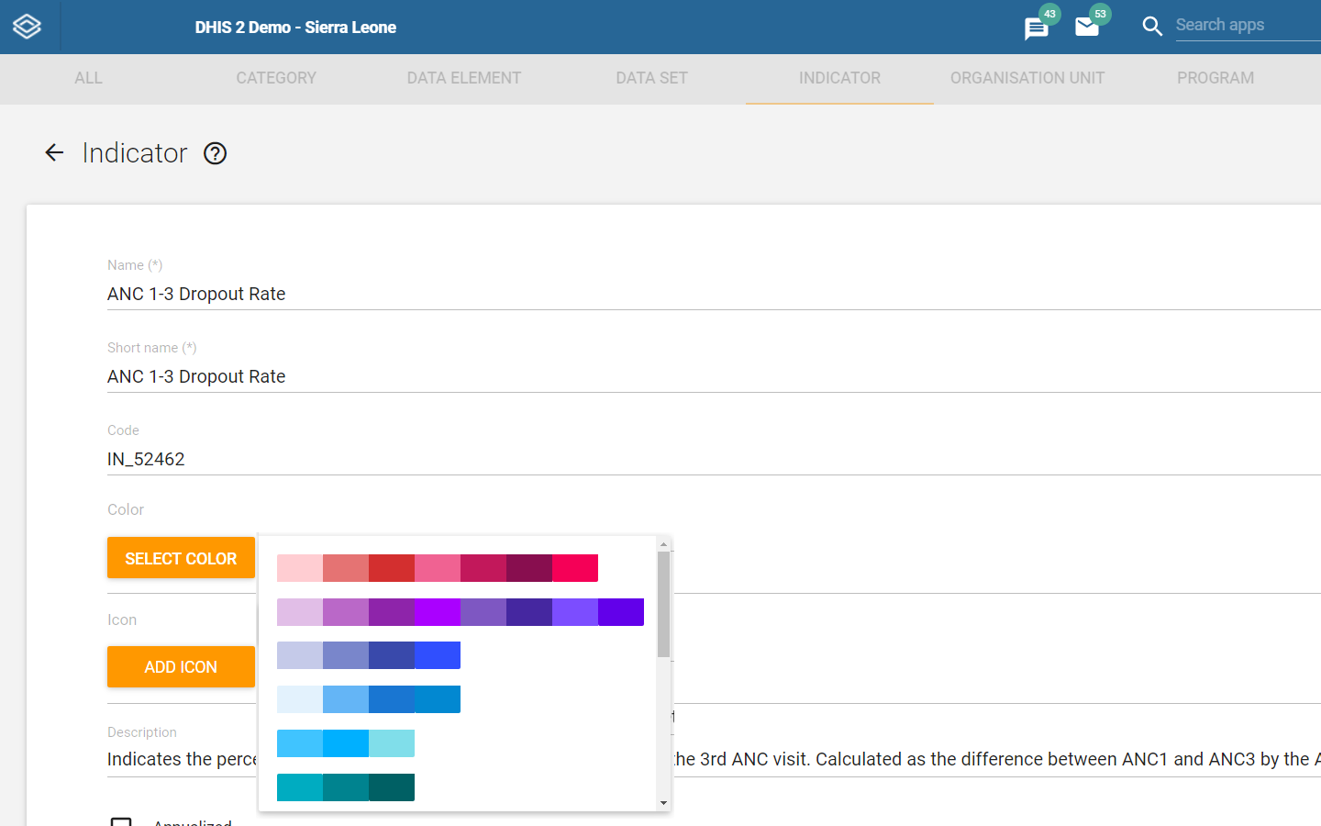The height and width of the screenshot is (826, 1321).
Task: View the 43 notifications badge
Action: coord(1049,14)
